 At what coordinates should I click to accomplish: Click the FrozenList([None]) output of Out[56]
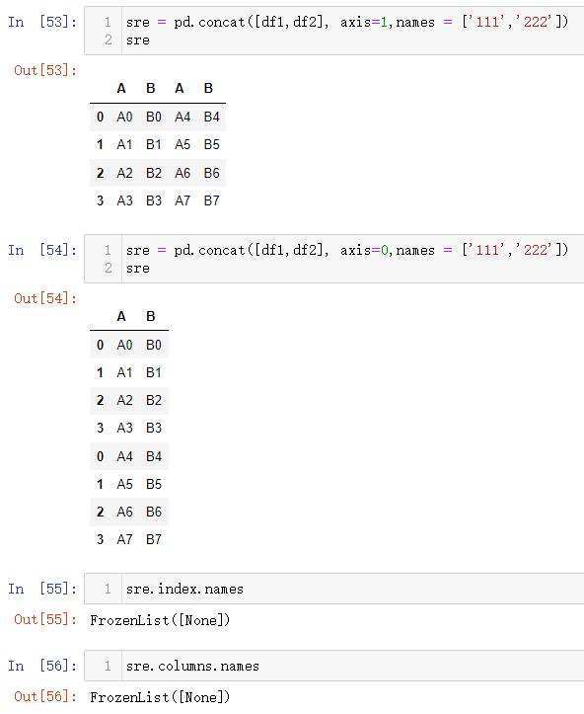(160, 697)
